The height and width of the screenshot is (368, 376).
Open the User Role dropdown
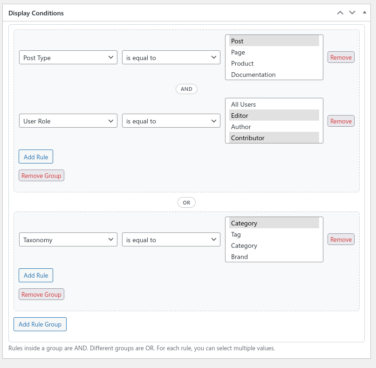pos(68,121)
